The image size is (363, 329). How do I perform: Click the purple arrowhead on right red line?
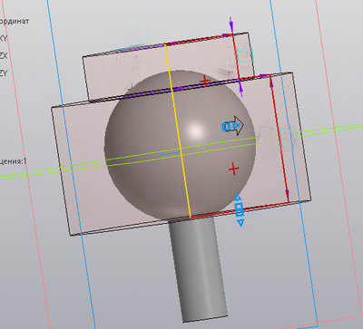click(x=287, y=193)
